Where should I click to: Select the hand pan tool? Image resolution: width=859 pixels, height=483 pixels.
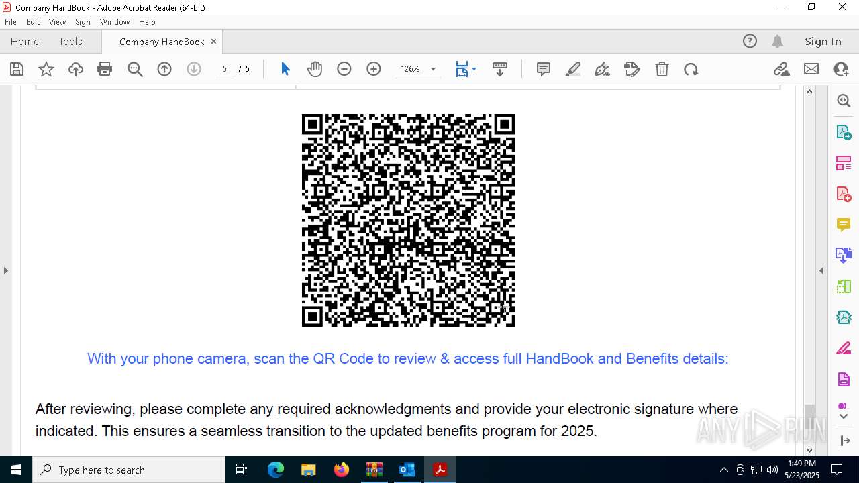pyautogui.click(x=315, y=69)
